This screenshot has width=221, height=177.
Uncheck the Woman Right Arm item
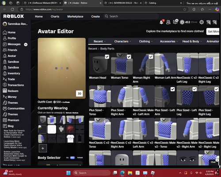coord(151,57)
